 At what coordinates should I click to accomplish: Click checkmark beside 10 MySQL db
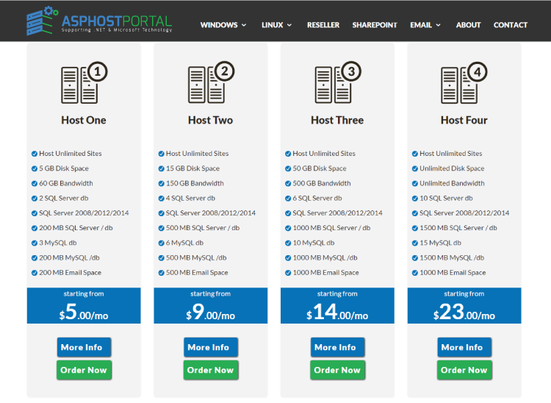(x=288, y=243)
